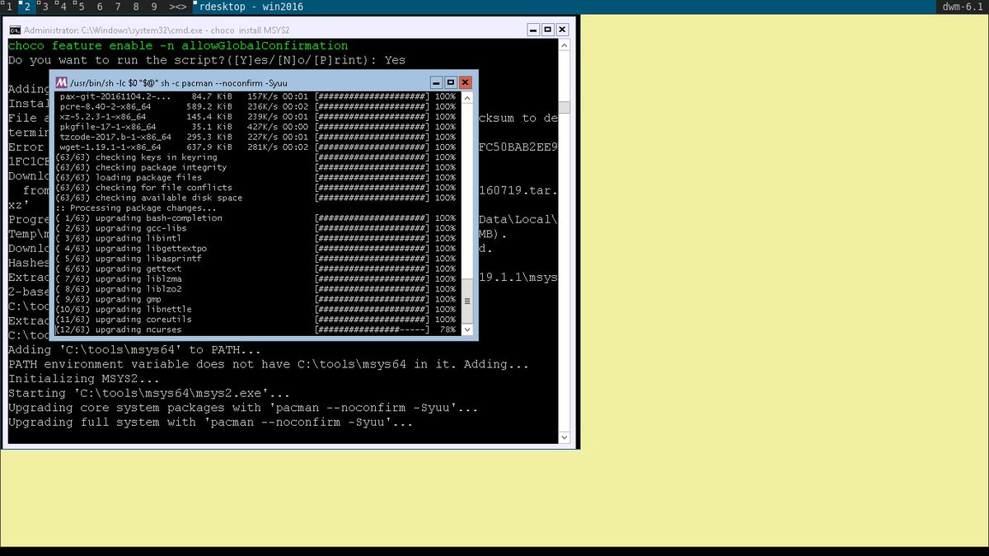Switch to dwm tag 1
Viewport: 989px width, 556px height.
pos(8,6)
